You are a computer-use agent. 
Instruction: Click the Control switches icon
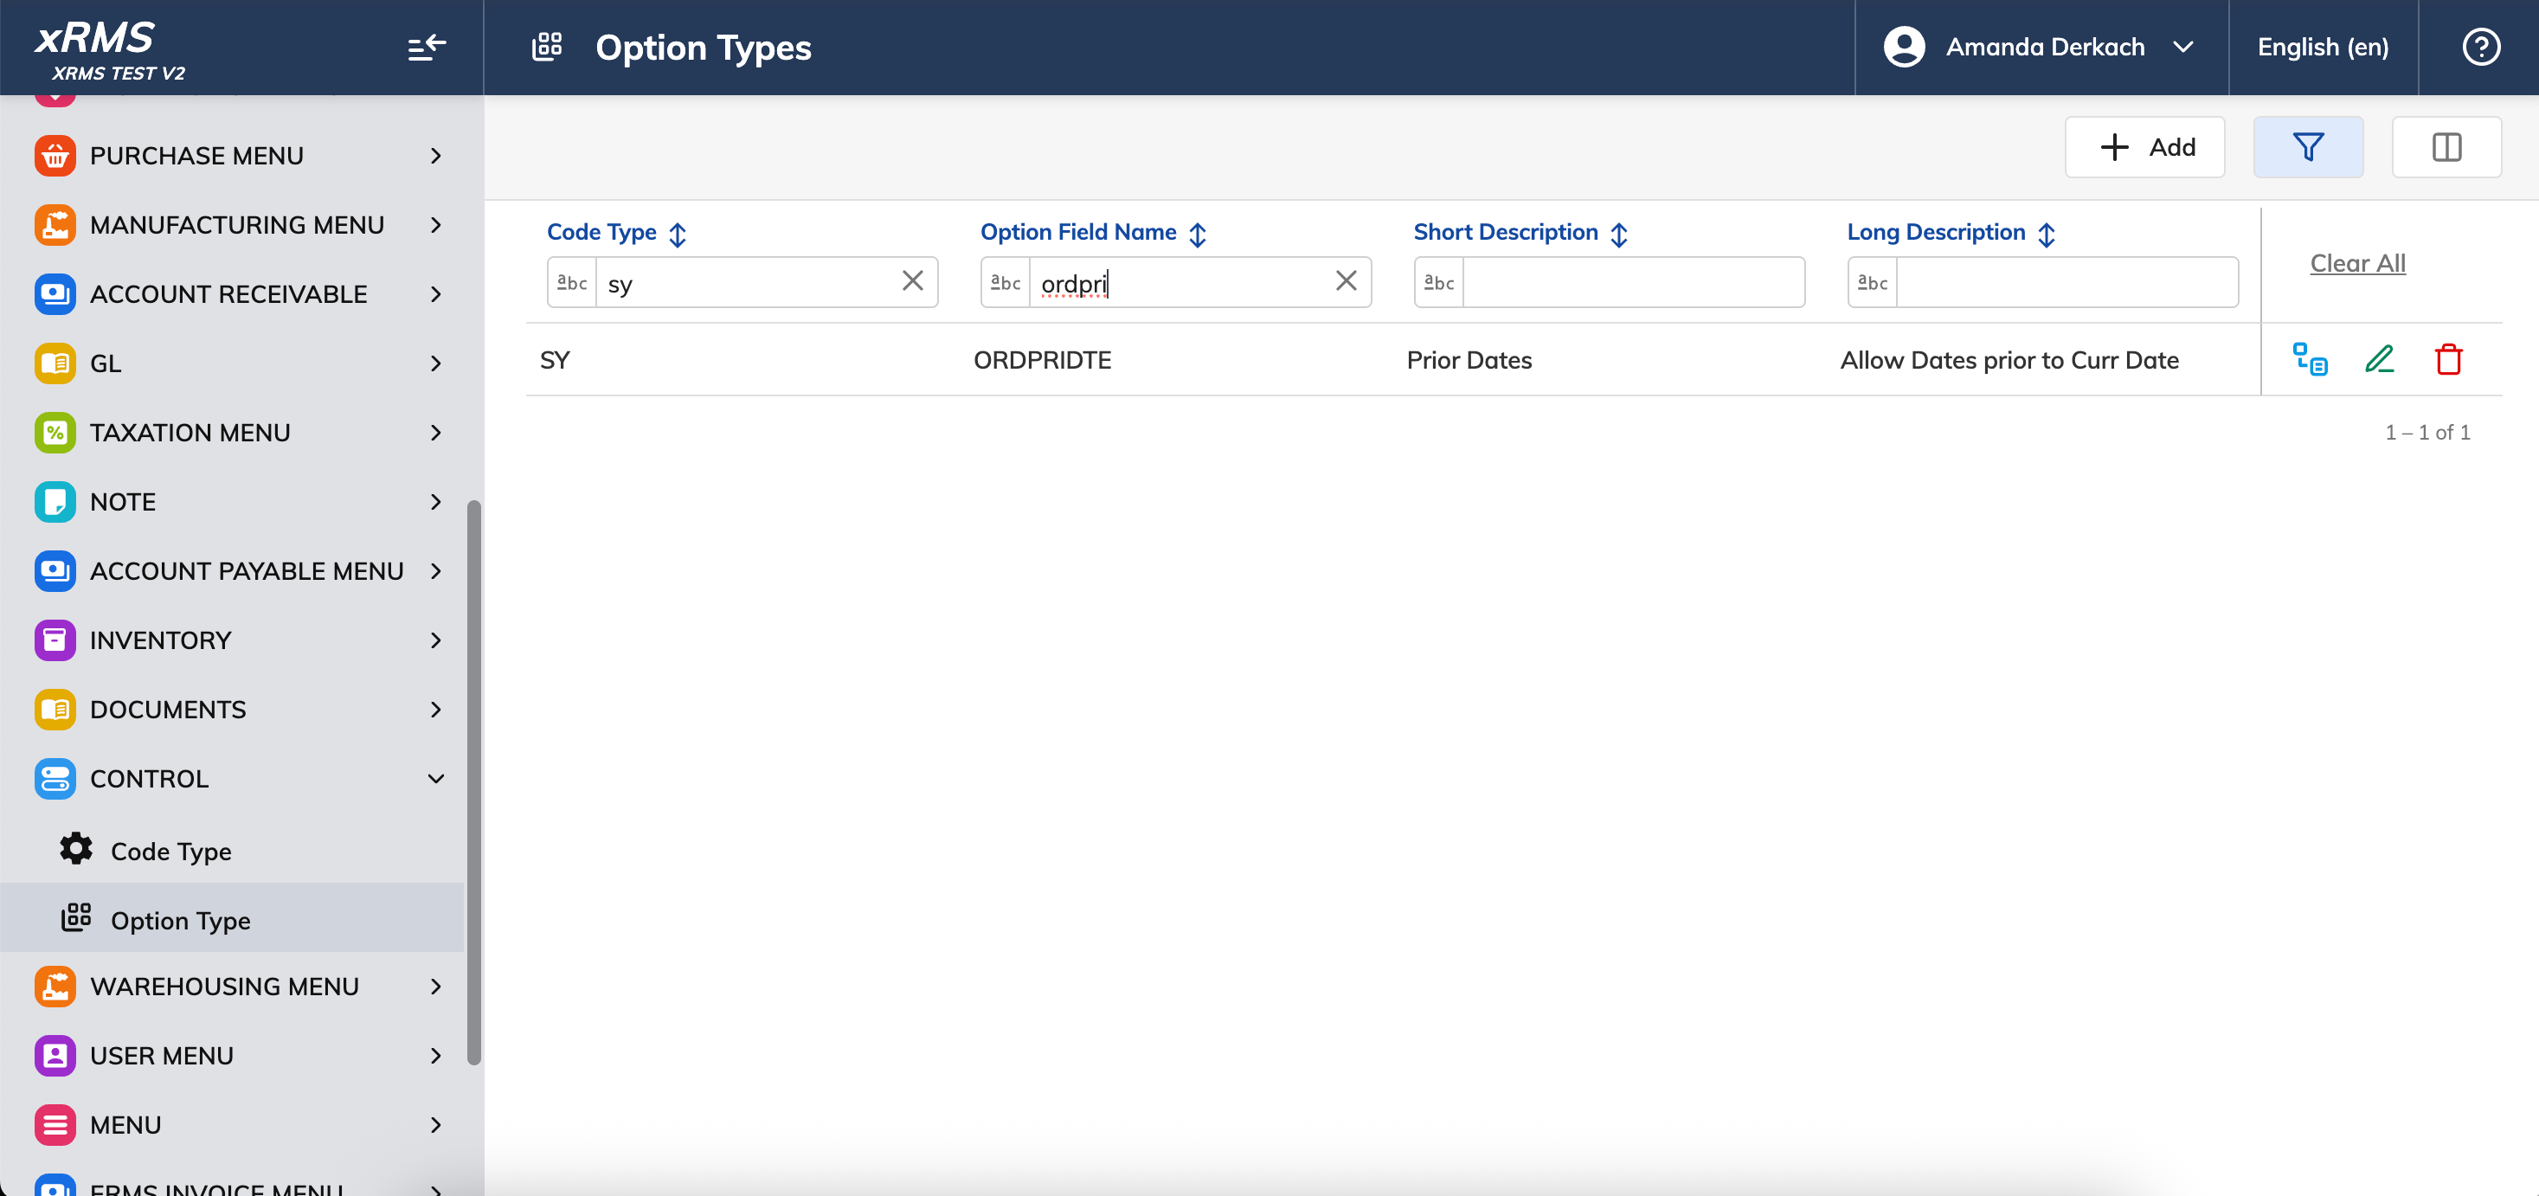point(55,779)
